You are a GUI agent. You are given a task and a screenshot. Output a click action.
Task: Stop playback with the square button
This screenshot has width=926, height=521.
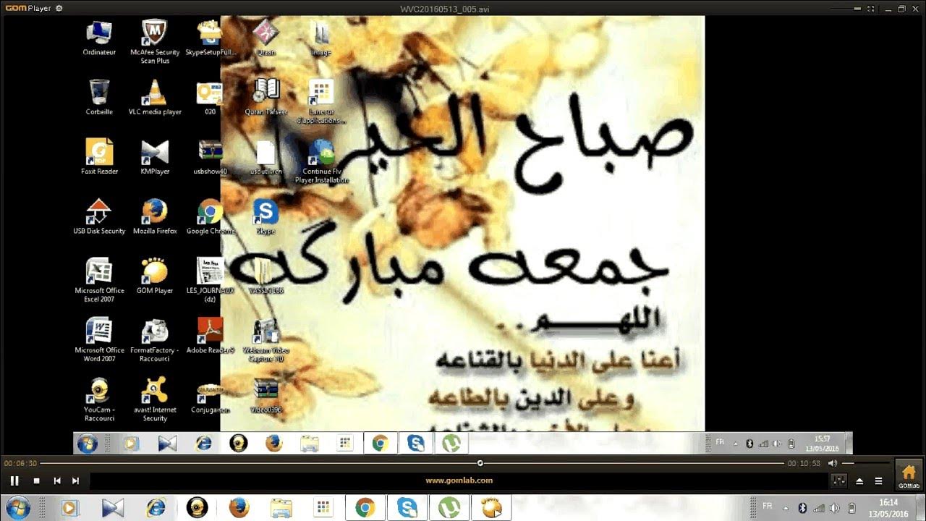pyautogui.click(x=36, y=480)
